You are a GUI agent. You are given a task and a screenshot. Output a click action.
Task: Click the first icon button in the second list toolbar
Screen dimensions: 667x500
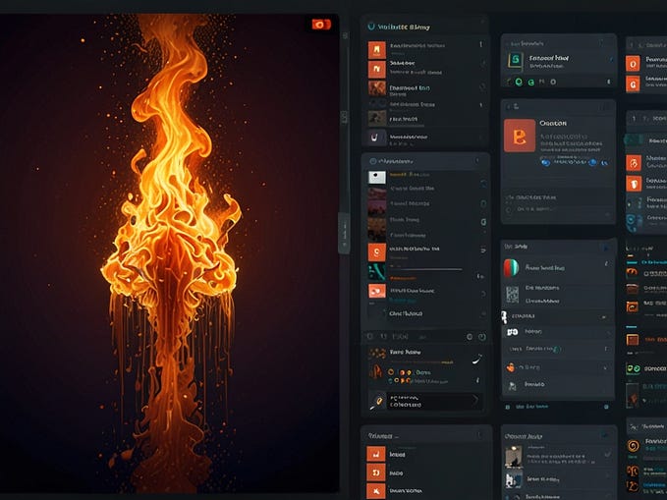click(369, 336)
